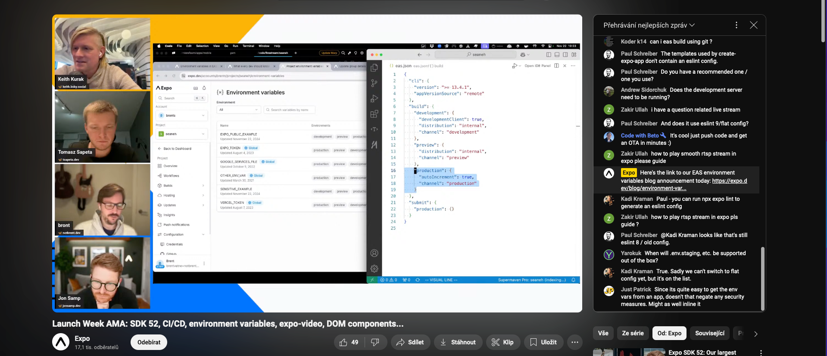Expand the Hosting sidebar item

coord(181,195)
